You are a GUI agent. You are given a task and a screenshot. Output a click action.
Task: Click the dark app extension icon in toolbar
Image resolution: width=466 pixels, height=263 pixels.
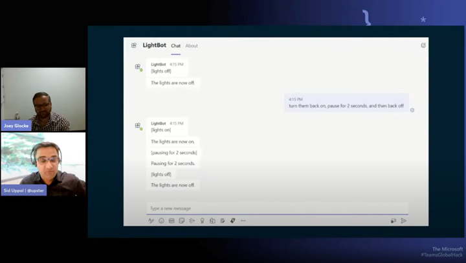point(233,221)
